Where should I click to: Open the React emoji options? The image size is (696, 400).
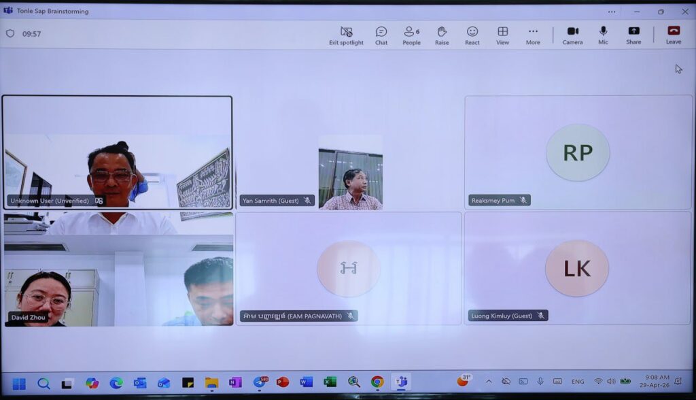472,35
